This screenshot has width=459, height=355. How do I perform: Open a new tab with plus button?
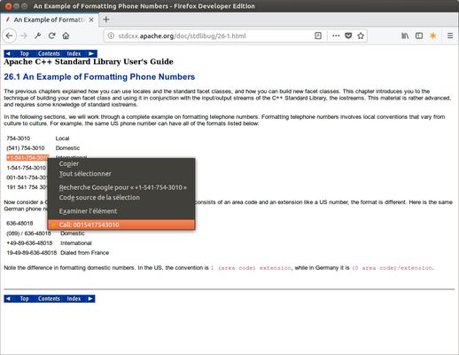click(106, 20)
